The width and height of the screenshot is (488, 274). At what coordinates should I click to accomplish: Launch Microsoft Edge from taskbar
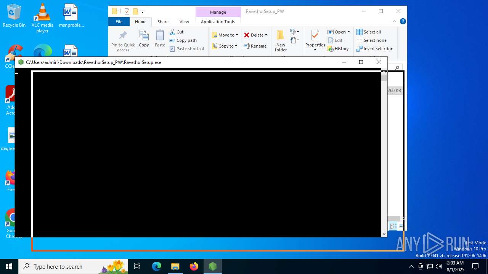pos(157,266)
